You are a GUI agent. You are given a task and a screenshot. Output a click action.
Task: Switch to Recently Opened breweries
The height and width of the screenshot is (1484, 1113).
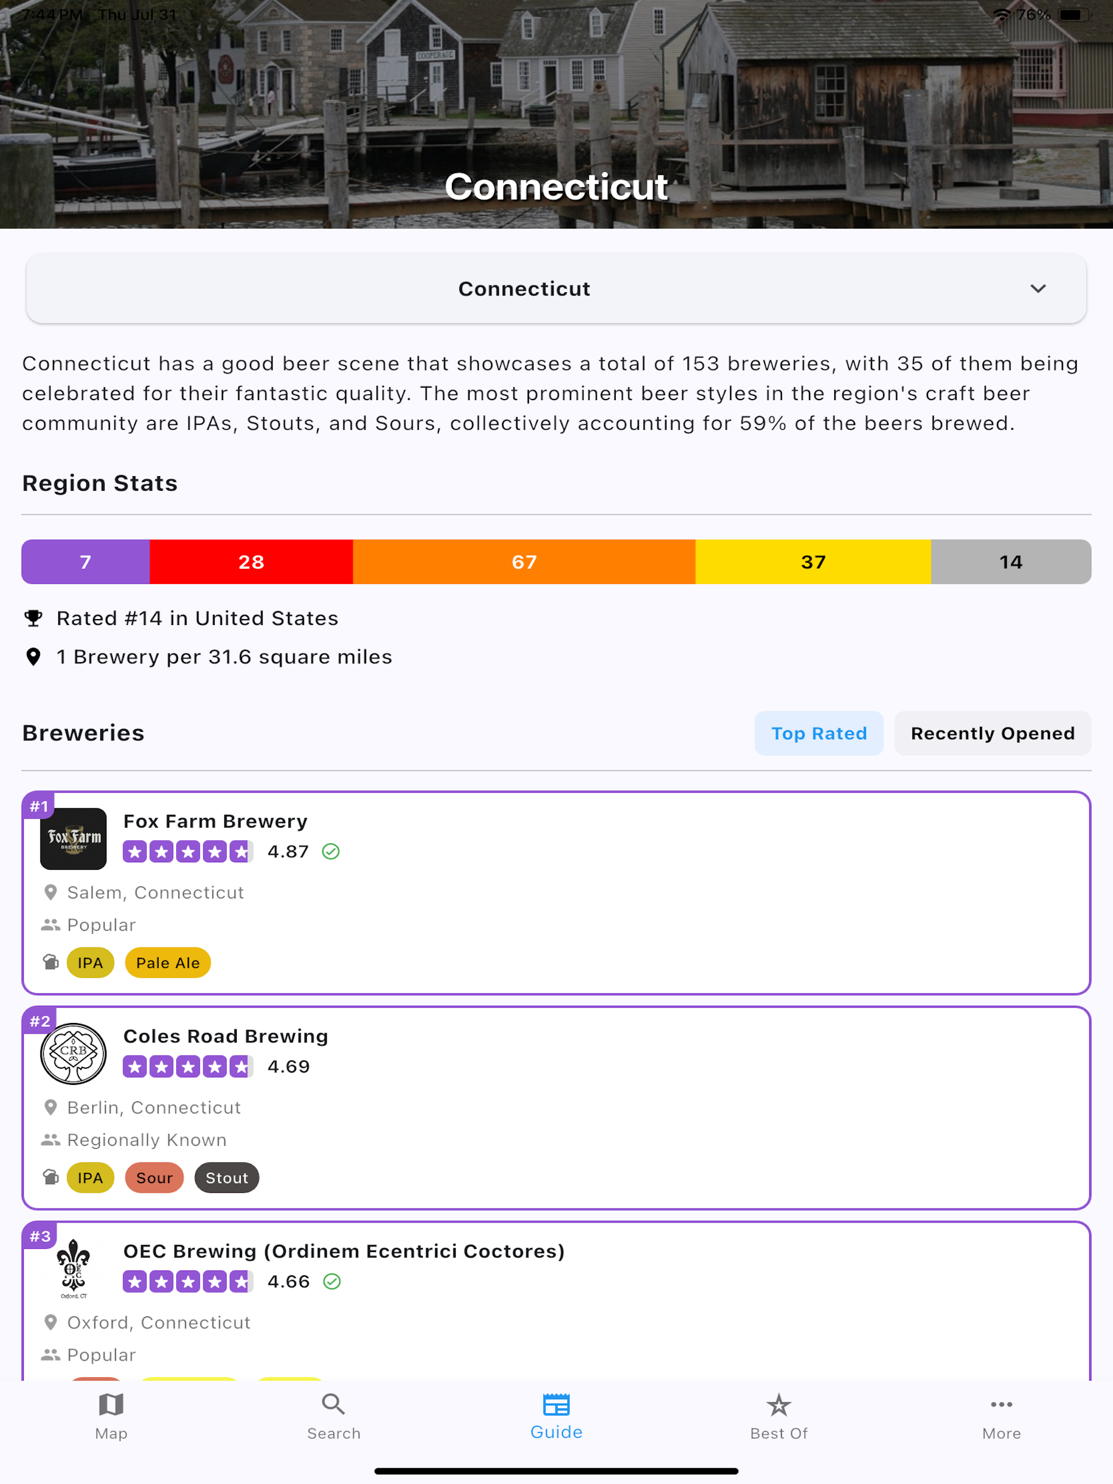click(x=992, y=733)
